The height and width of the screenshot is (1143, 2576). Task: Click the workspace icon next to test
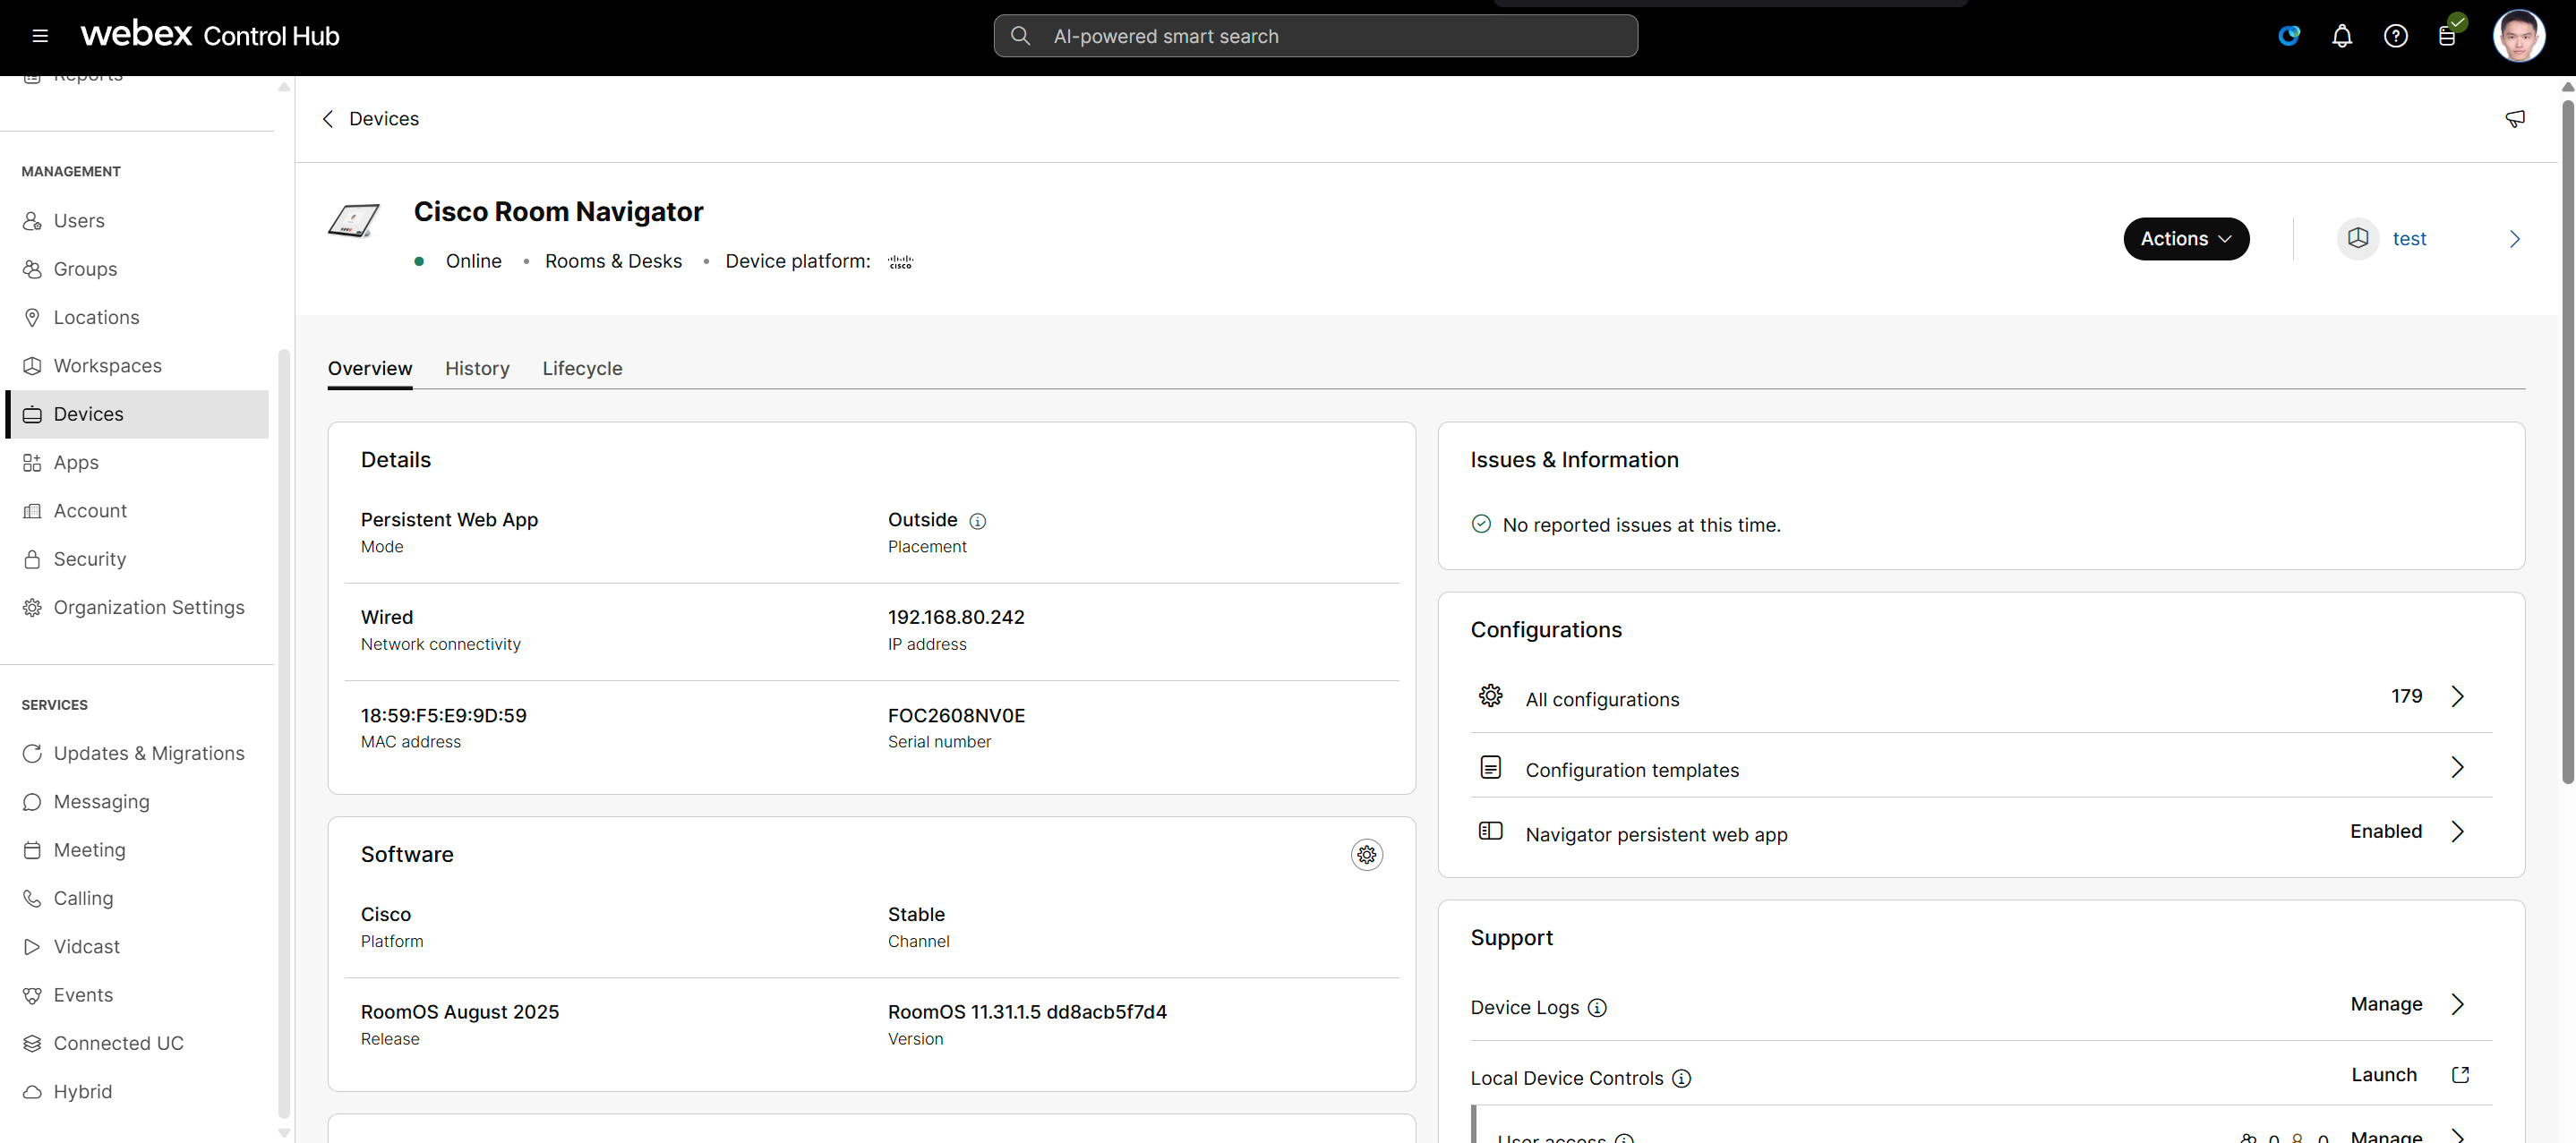(2357, 238)
